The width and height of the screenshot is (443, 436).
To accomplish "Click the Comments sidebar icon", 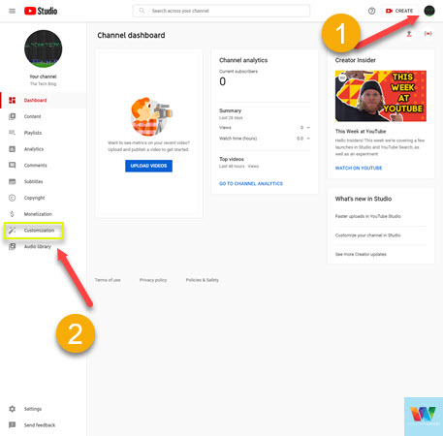I will coord(12,165).
